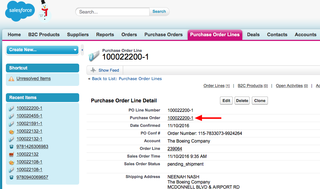Click the Purchase Order Line saw icon by the title
Screen dimensions: 320x189
coord(94,56)
